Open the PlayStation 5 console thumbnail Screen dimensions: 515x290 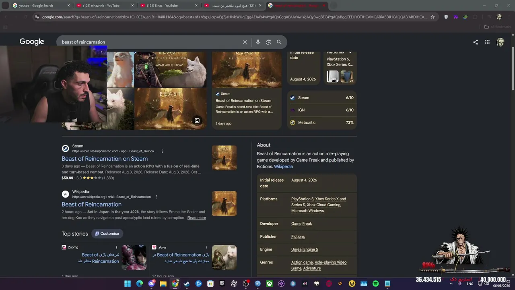pyautogui.click(x=332, y=77)
